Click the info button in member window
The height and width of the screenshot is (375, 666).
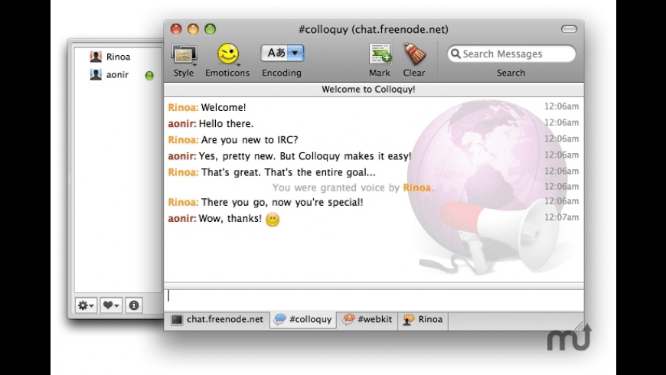point(134,305)
